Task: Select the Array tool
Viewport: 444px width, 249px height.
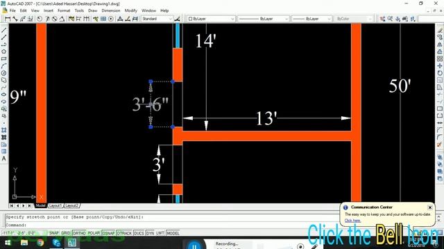Action: [440, 59]
